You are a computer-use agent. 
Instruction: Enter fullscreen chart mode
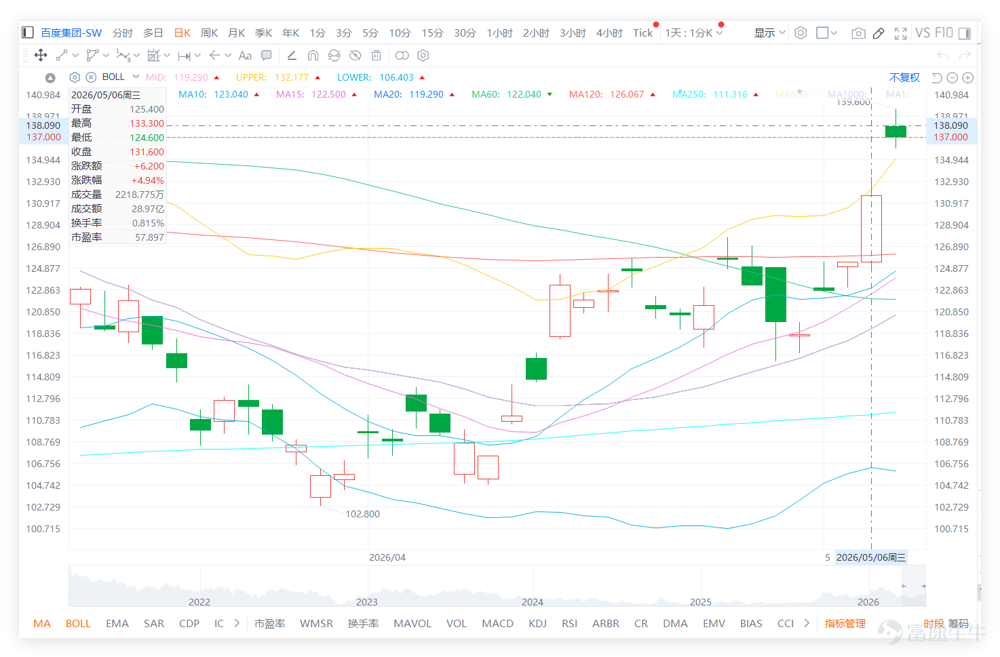tap(901, 33)
